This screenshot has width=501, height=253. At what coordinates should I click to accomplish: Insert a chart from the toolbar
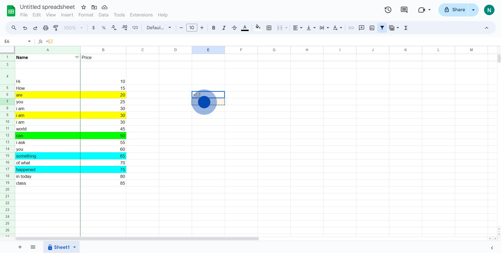tap(372, 28)
